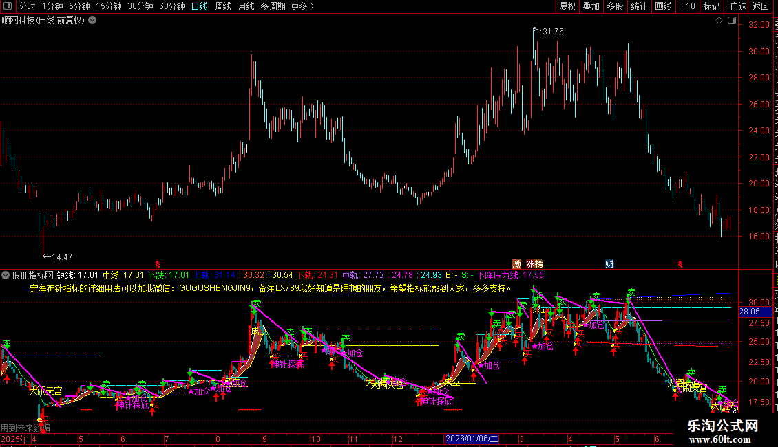This screenshot has height=447, width=778.
Task: Click the 下降压力线: 17.55 value
Action: pyautogui.click(x=510, y=275)
